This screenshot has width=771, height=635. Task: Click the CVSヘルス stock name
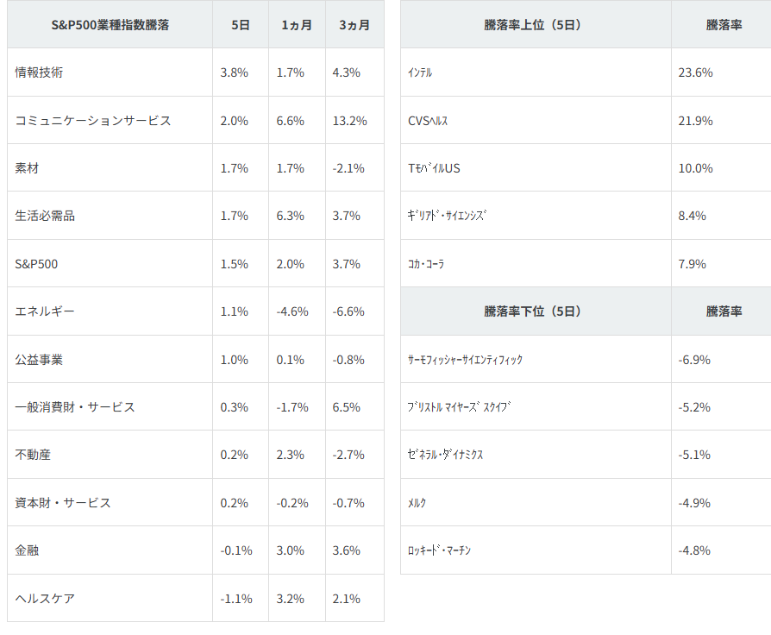[x=428, y=121]
